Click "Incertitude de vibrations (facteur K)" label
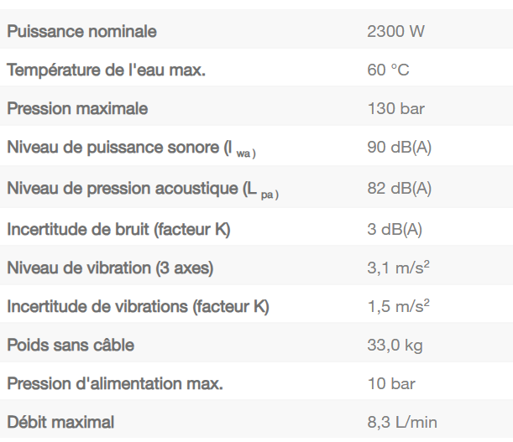This screenshot has height=442, width=513. (x=138, y=307)
